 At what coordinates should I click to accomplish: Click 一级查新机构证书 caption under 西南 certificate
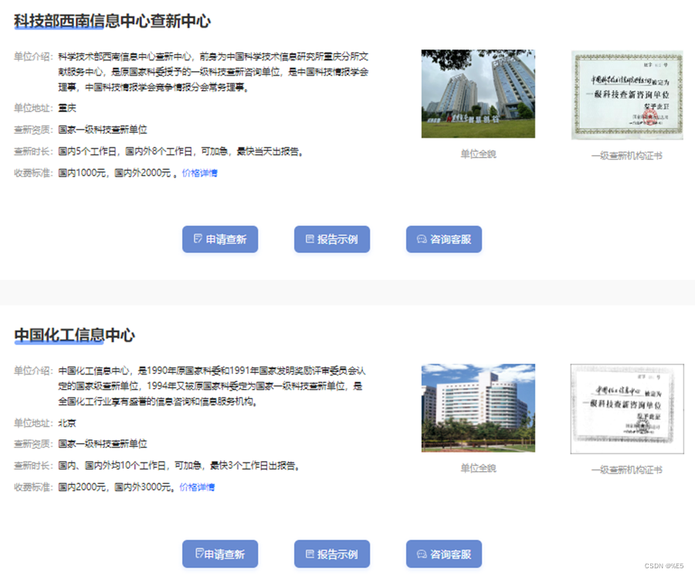[x=627, y=155]
